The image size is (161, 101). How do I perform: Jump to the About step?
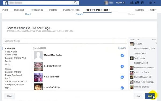tap(28, 14)
